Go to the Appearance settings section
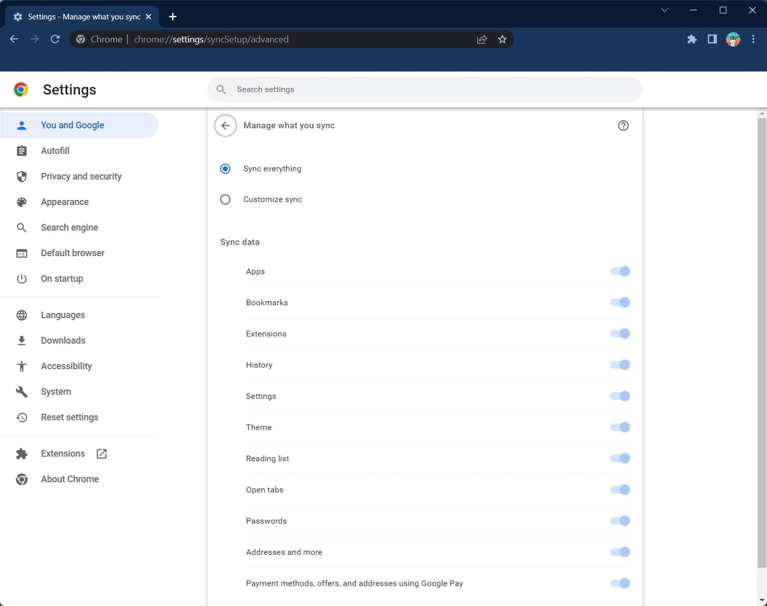The image size is (767, 606). coord(65,202)
